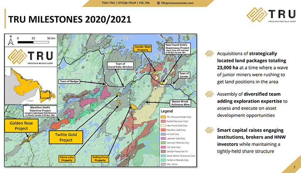This screenshot has width=301, height=173.
Task: Click the 'Smart capital raises engaging' text
Action: (250, 130)
